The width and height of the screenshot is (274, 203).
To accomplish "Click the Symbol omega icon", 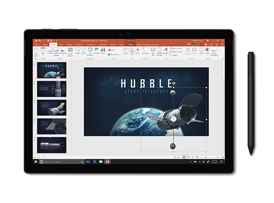I will (x=194, y=50).
